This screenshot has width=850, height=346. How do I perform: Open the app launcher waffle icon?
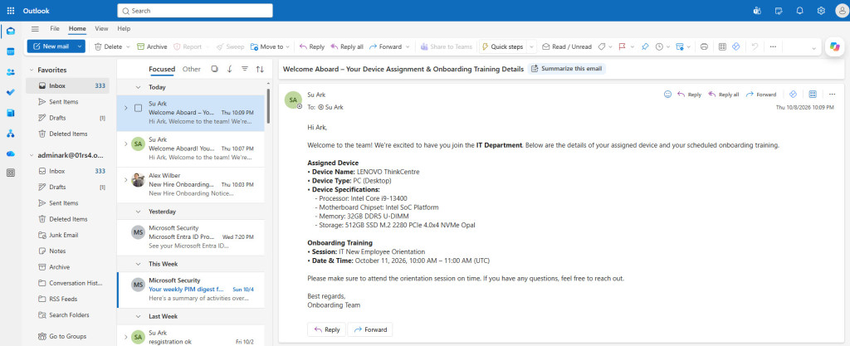pos(11,10)
